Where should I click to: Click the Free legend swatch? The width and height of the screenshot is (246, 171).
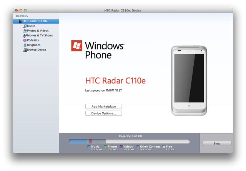tap(164, 147)
